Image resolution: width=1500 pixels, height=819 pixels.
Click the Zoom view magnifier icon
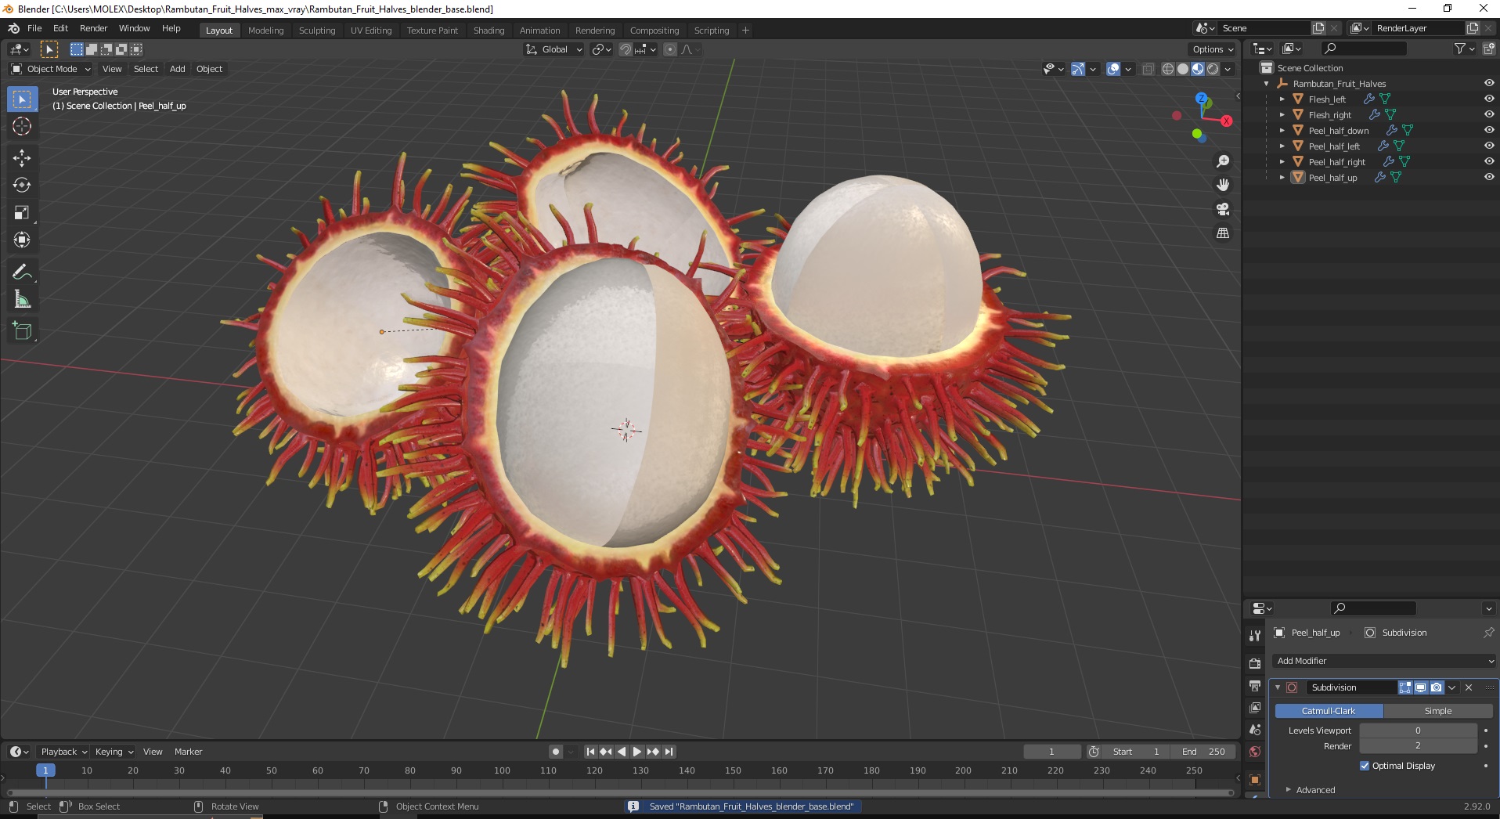click(x=1223, y=161)
